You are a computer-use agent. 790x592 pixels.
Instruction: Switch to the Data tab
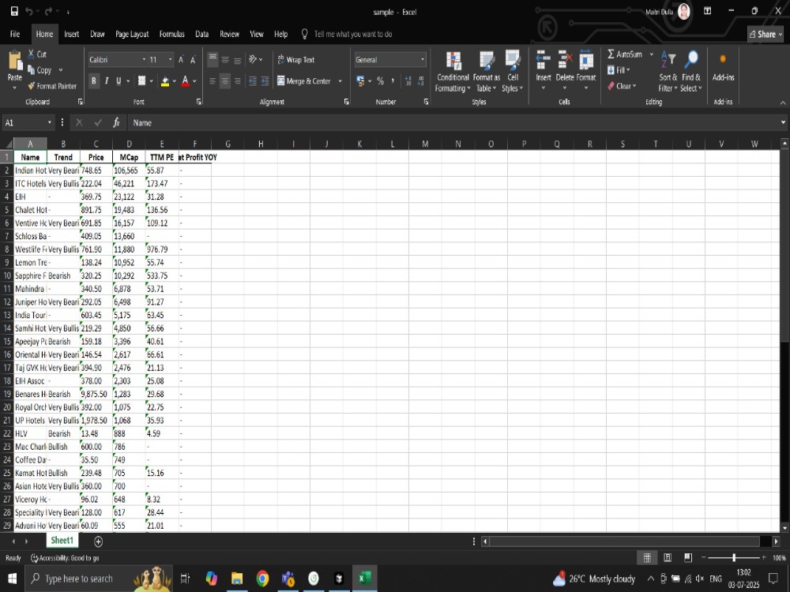coord(202,34)
